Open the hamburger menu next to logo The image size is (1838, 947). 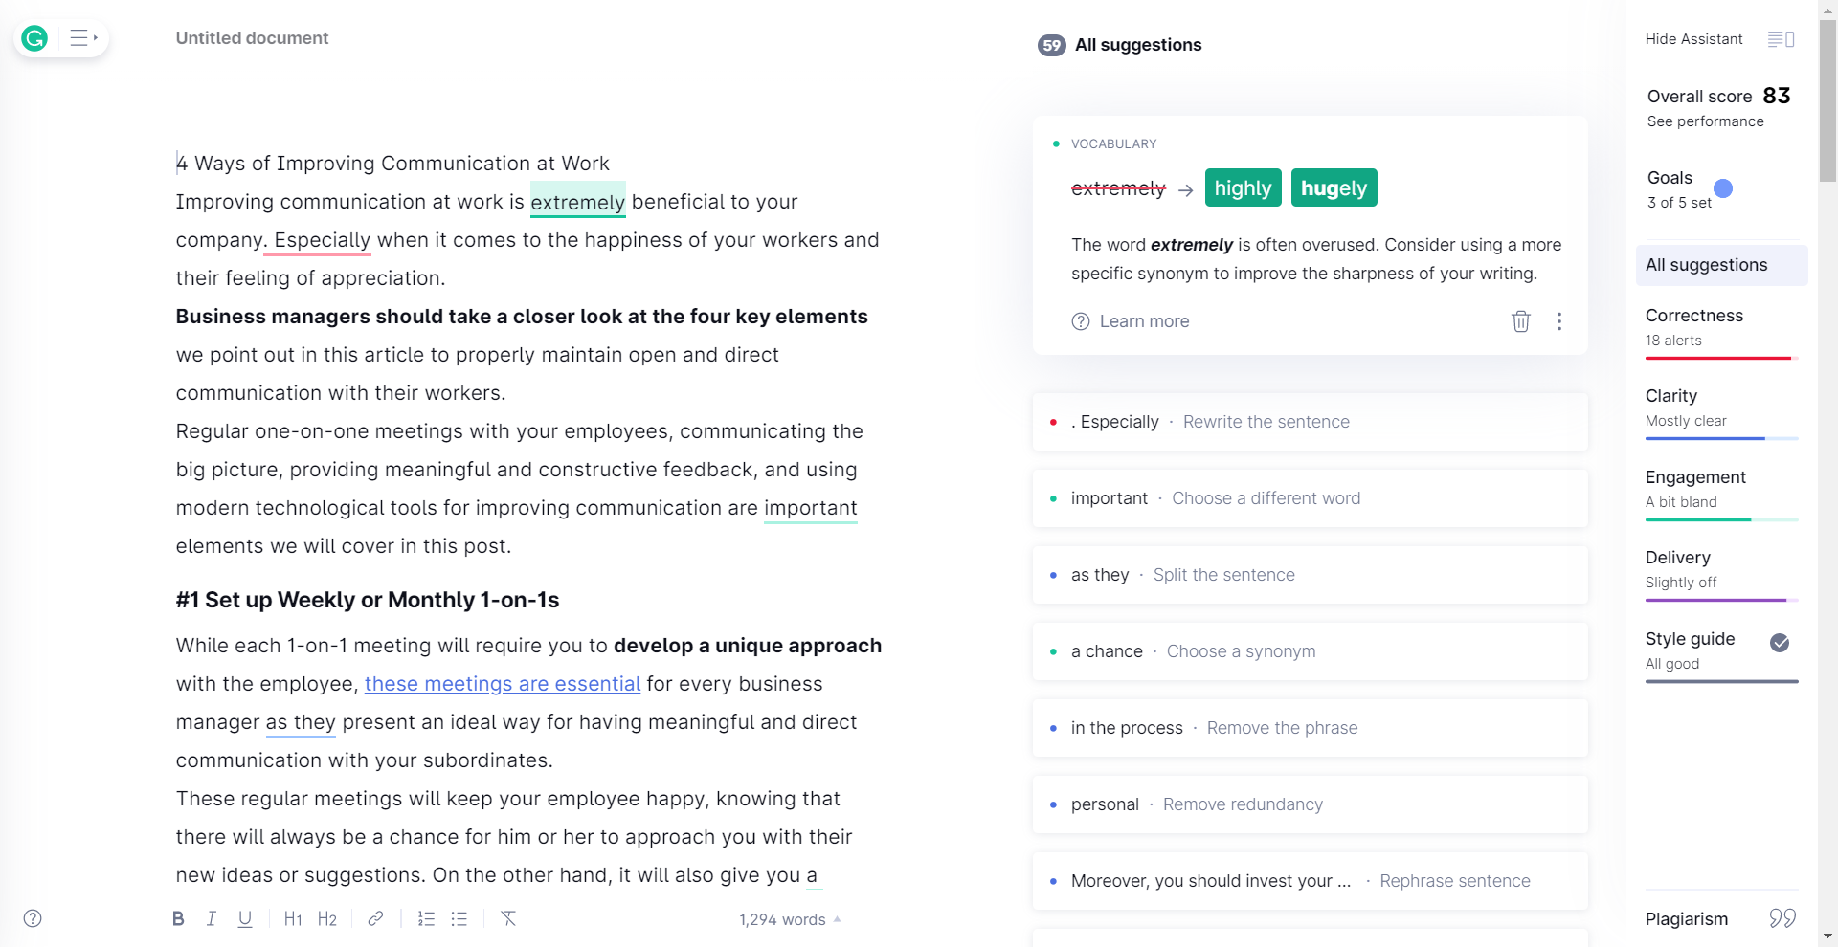(x=82, y=38)
